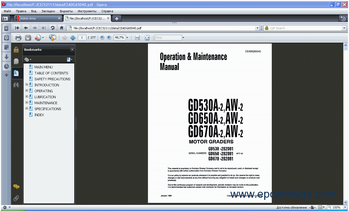Expand the SPECIFICATIONS bookmark
Screen dimensions: 349x211
[27, 109]
